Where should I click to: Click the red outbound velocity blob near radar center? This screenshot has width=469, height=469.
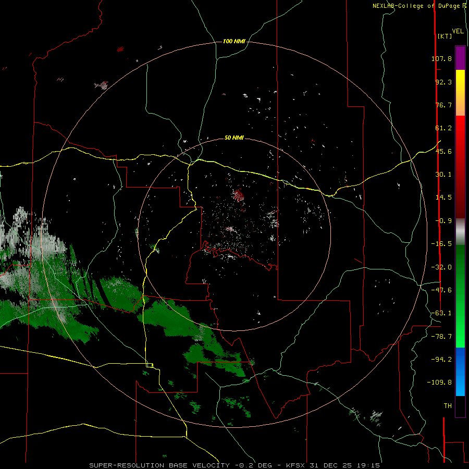(x=238, y=195)
